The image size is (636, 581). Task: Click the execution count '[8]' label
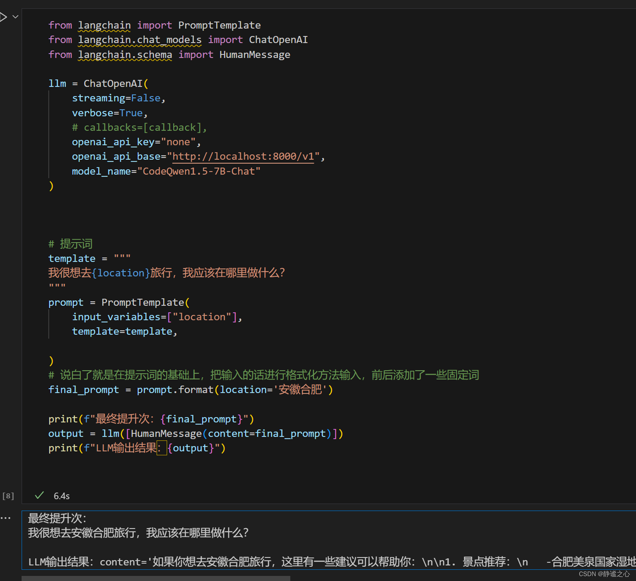tap(8, 496)
